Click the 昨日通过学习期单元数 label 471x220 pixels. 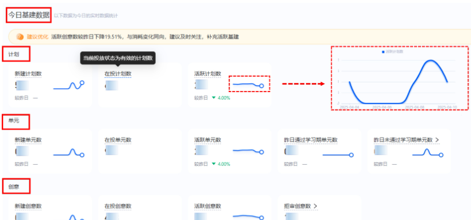[311, 140]
